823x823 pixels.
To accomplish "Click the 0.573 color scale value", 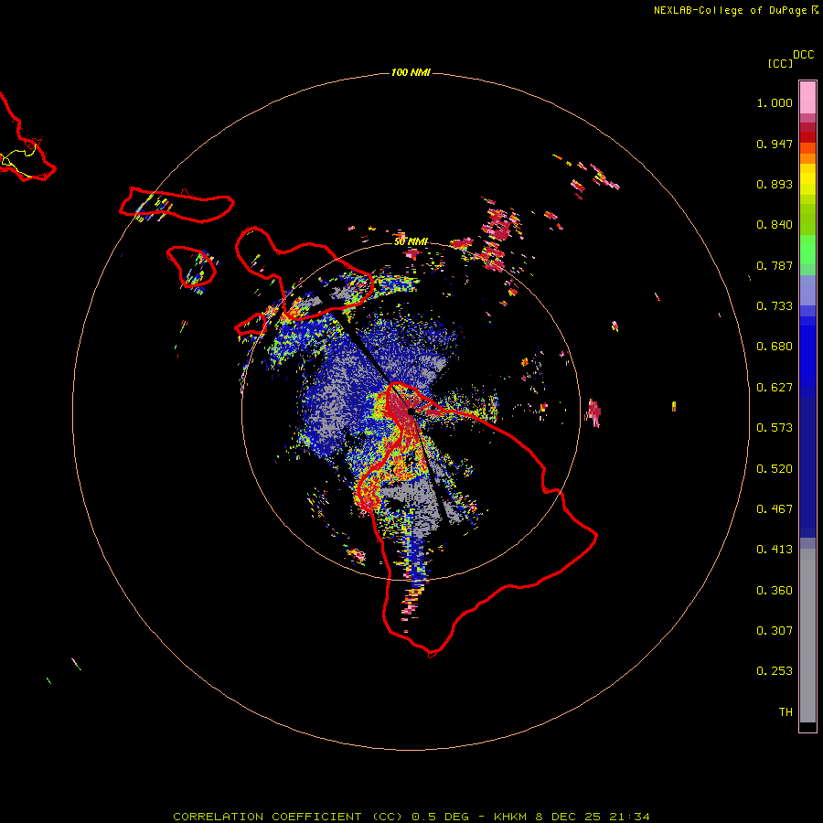I will (775, 428).
